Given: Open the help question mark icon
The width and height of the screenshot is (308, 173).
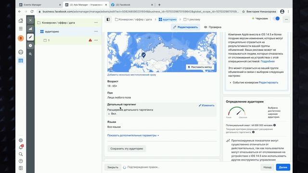Looking at the screenshot, I should pyautogui.click(x=21, y=161).
